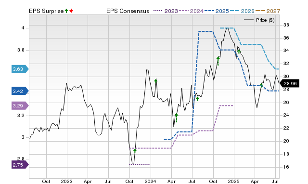Click the Price ($) legend label
308x184 pixels.
tap(265, 20)
